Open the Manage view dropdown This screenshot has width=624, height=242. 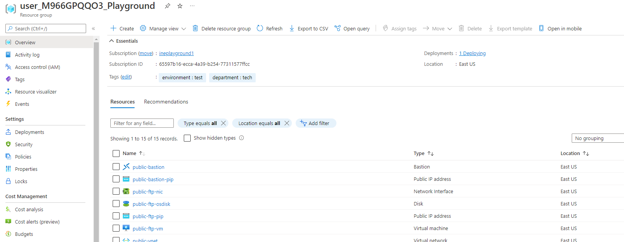pyautogui.click(x=163, y=28)
